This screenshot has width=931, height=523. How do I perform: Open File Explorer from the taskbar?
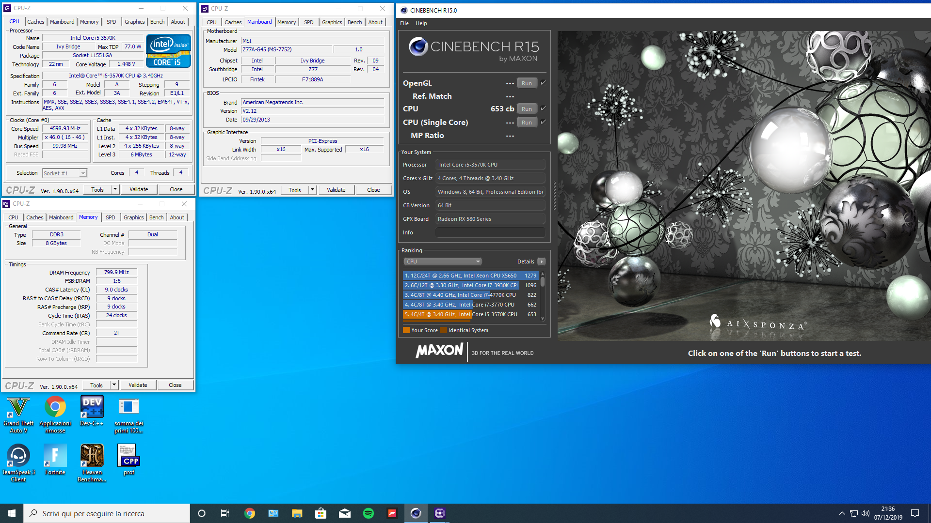point(297,513)
